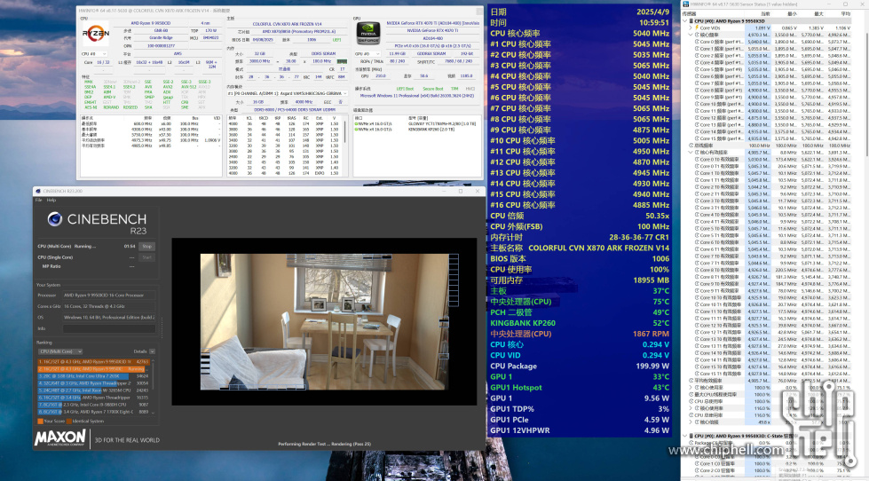This screenshot has height=481, width=869.
Task: Click the KINGBANK KP260 52°C overlay row
Action: pos(580,322)
